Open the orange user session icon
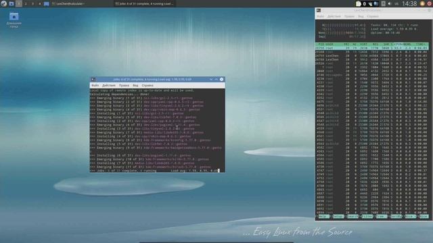The height and width of the screenshot is (243, 433). coord(422,3)
